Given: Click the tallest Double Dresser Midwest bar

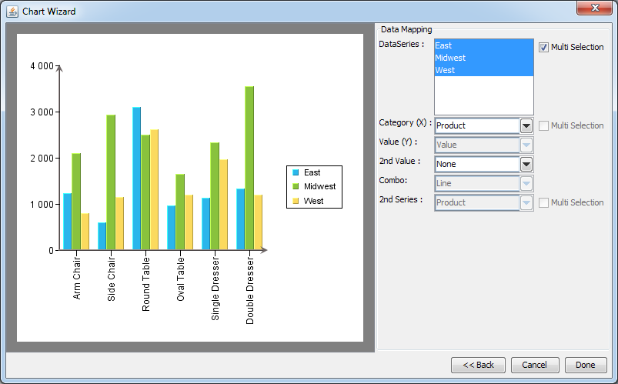Looking at the screenshot, I should click(x=249, y=169).
